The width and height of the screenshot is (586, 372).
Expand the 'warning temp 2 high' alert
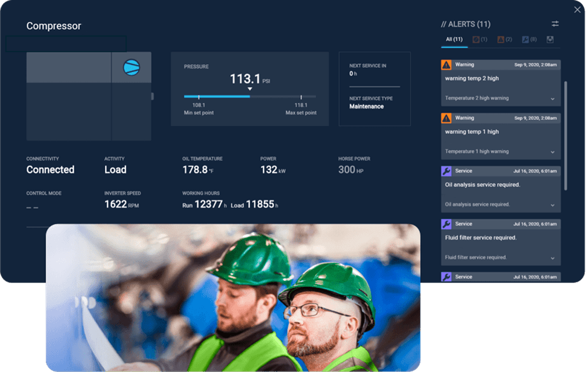[x=552, y=99]
